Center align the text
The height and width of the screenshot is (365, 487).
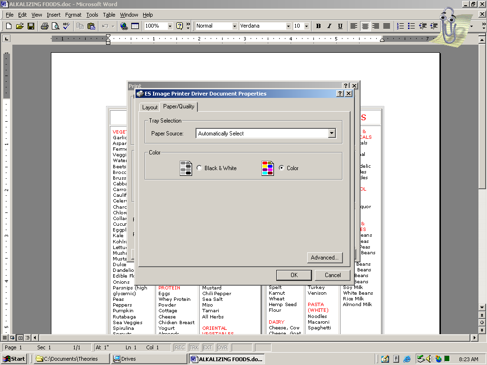click(x=365, y=26)
